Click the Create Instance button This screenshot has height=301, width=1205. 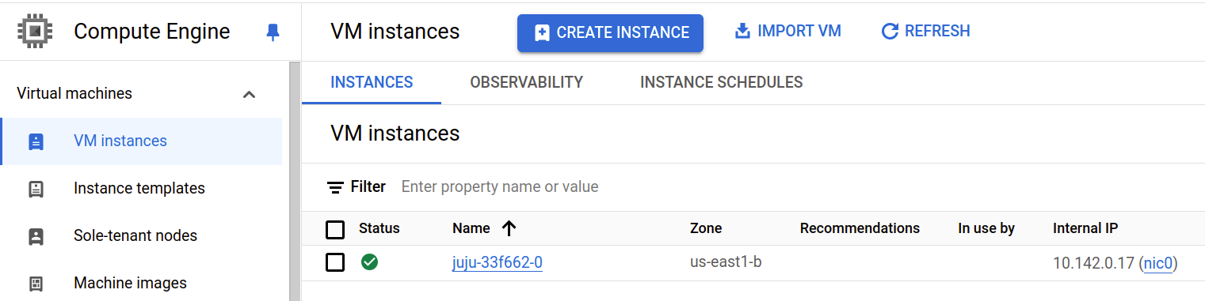[x=610, y=33]
